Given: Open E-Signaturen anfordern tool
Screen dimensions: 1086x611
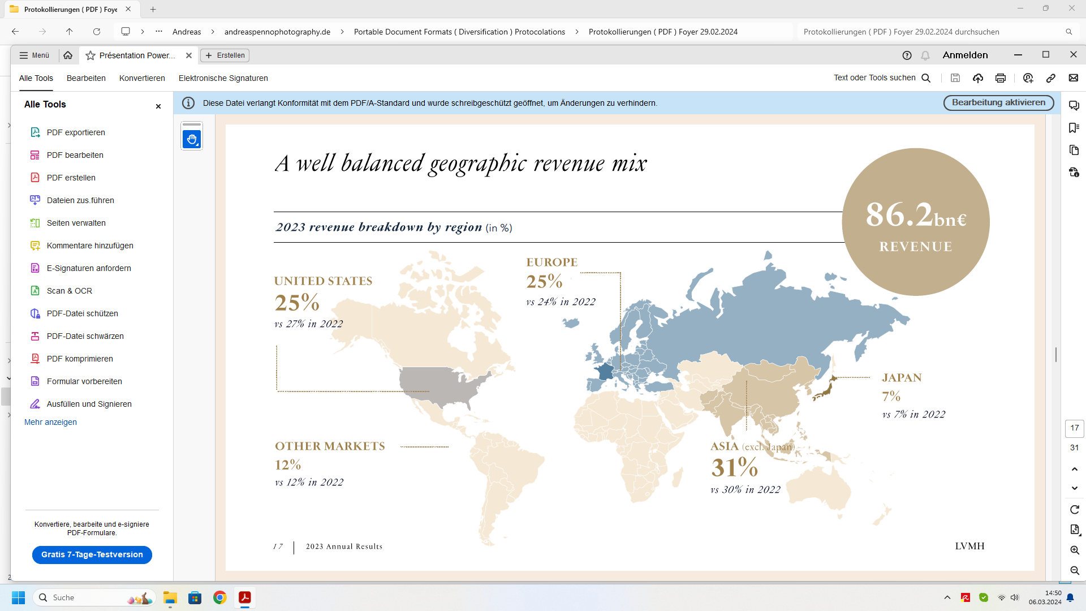Looking at the screenshot, I should (x=89, y=268).
